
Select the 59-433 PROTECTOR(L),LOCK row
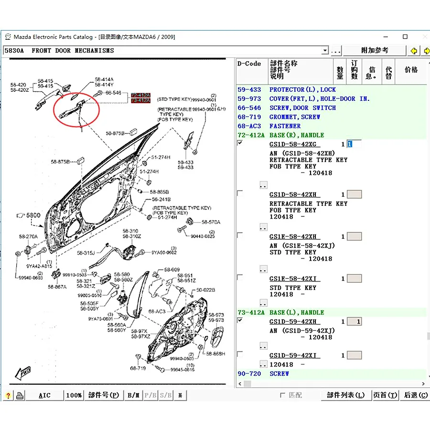point(331,90)
